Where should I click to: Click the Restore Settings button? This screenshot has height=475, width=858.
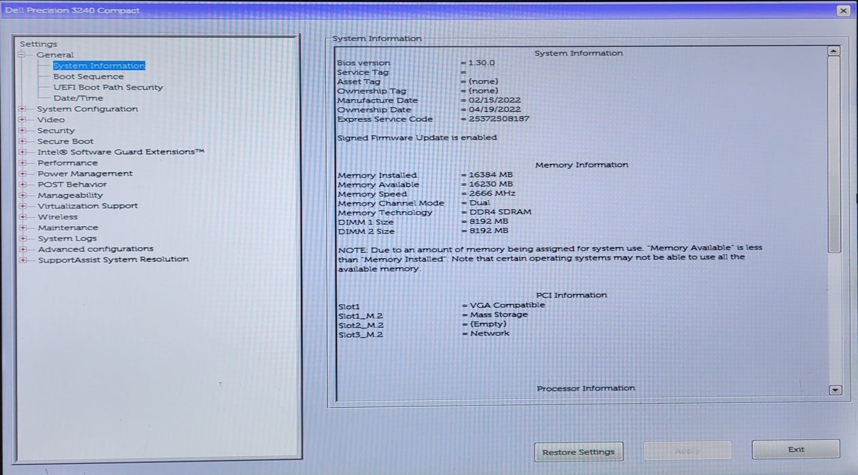[578, 452]
